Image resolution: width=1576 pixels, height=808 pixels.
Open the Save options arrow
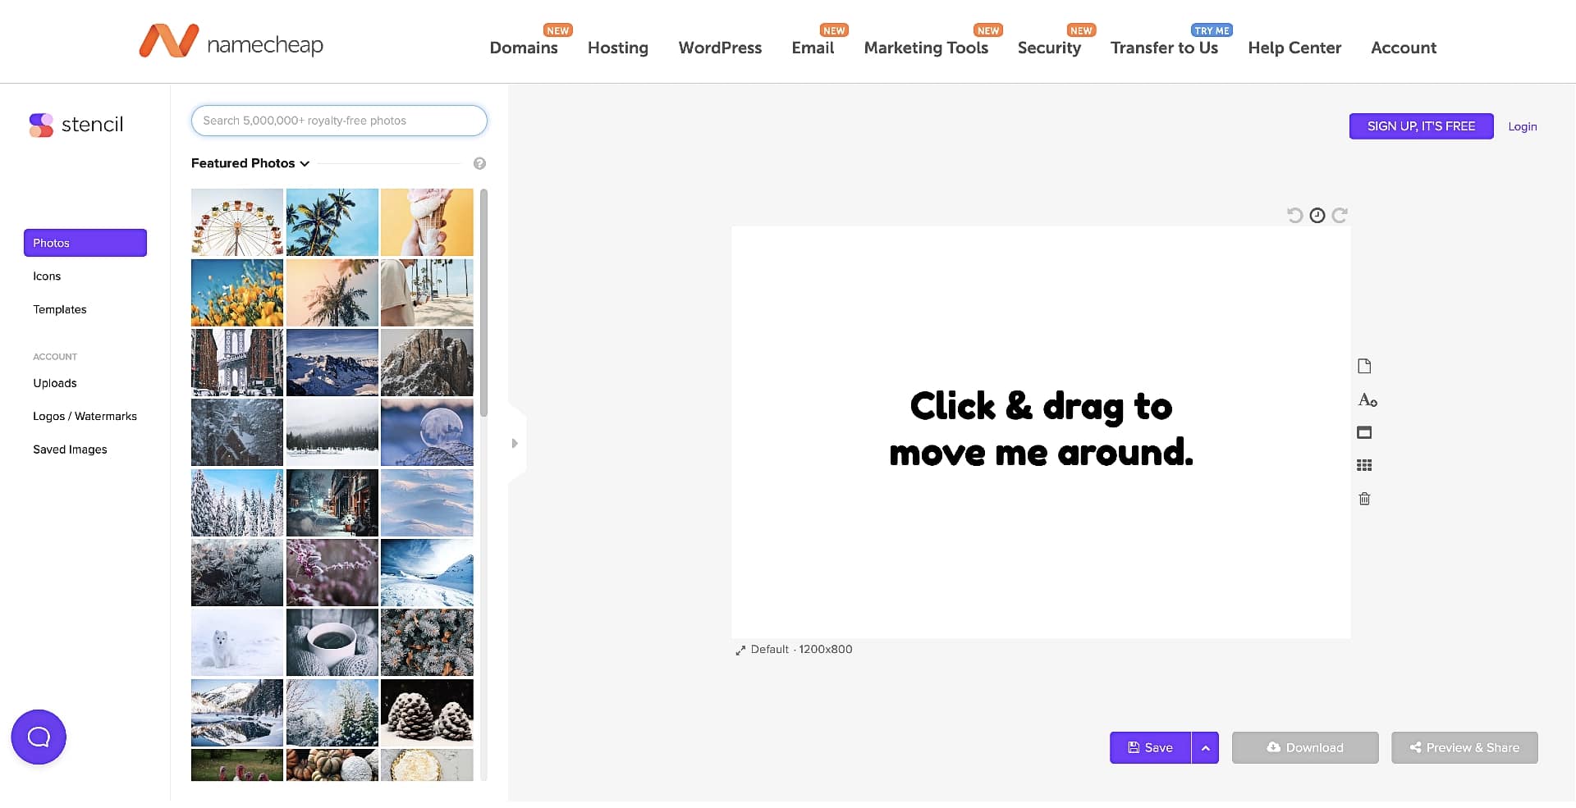pos(1205,747)
